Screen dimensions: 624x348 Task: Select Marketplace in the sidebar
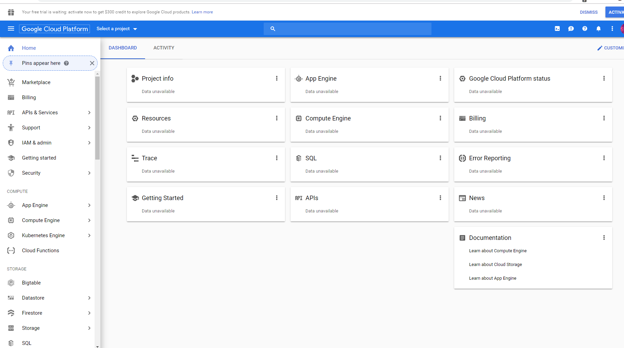coord(36,82)
